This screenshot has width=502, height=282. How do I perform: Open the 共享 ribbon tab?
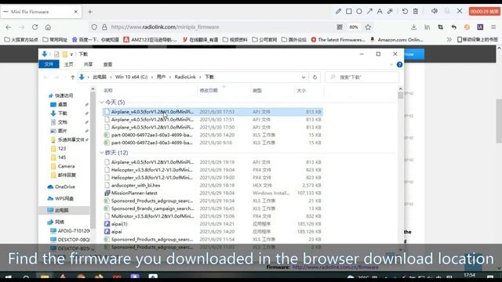tap(88, 64)
